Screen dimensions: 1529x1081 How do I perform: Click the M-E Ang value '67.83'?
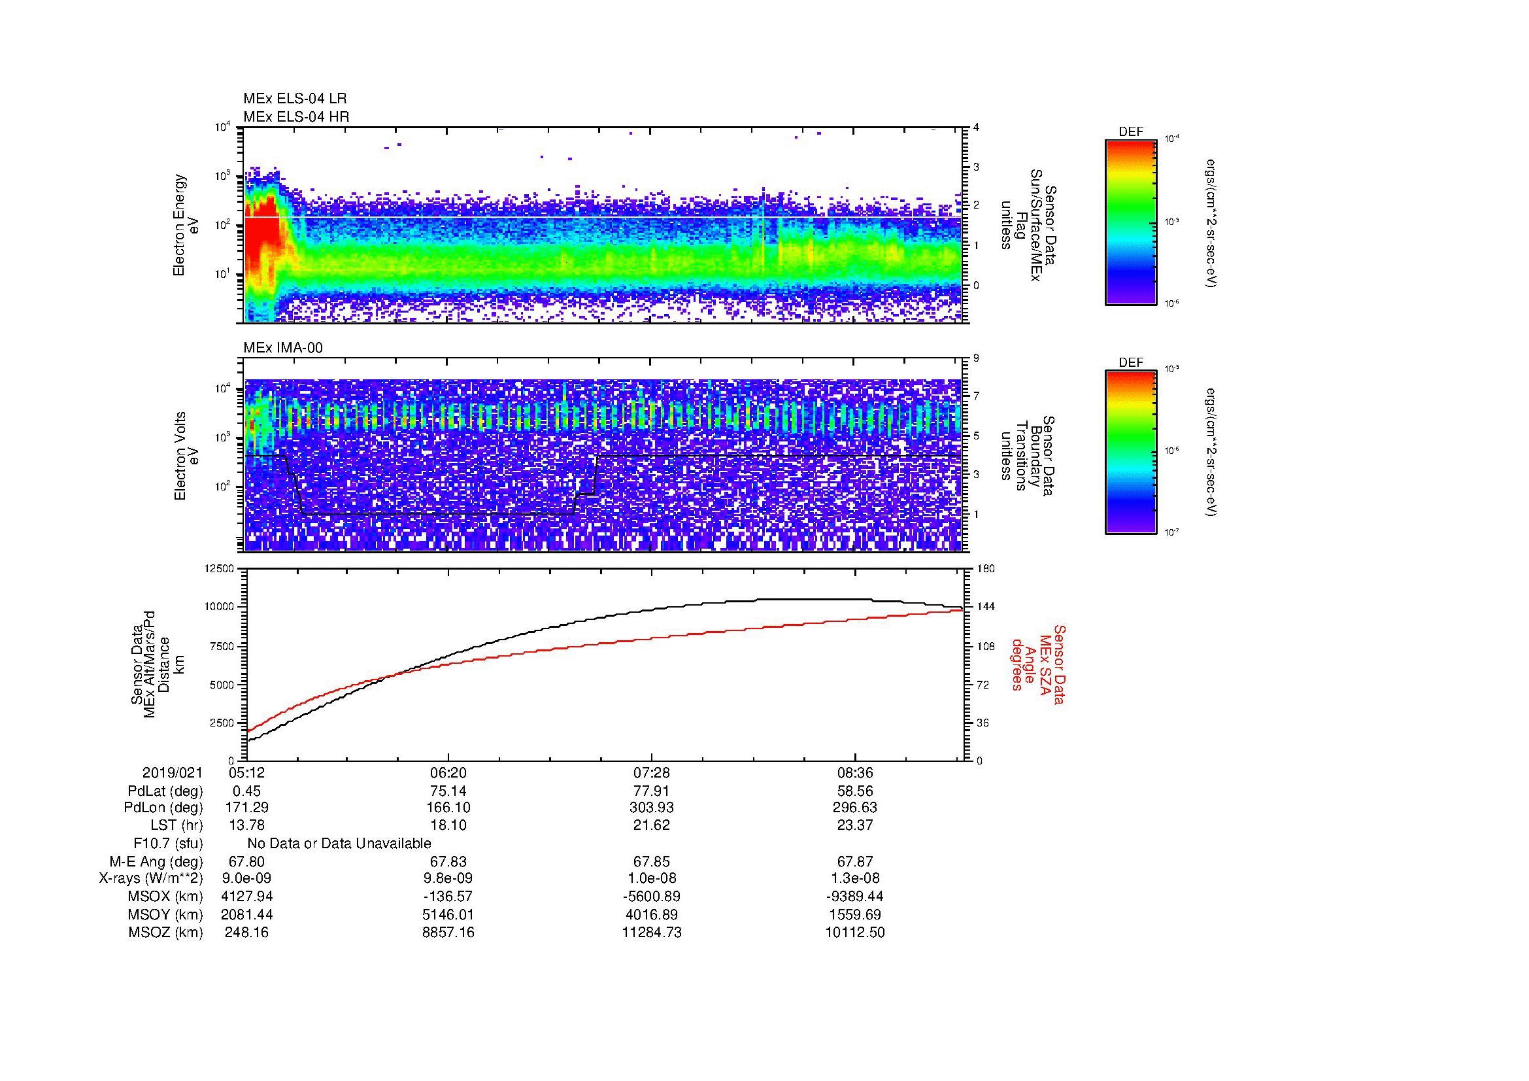pyautogui.click(x=449, y=861)
